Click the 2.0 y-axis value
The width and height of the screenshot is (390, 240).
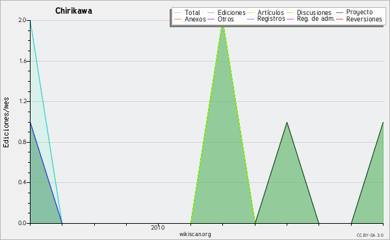tap(22, 20)
